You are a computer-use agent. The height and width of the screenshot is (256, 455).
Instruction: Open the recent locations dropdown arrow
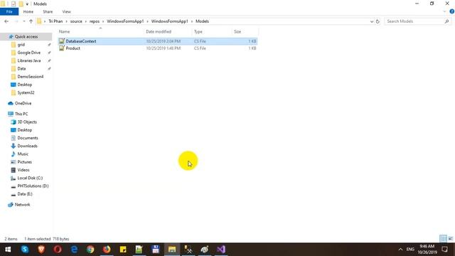click(x=23, y=21)
